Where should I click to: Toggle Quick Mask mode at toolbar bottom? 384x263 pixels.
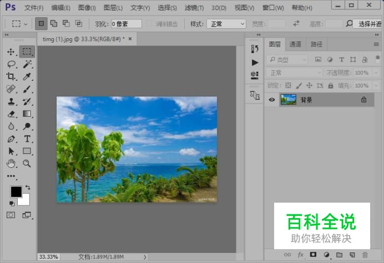click(11, 215)
